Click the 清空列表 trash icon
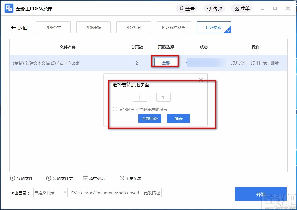Viewport: 297px width, 210px height. pyautogui.click(x=85, y=178)
